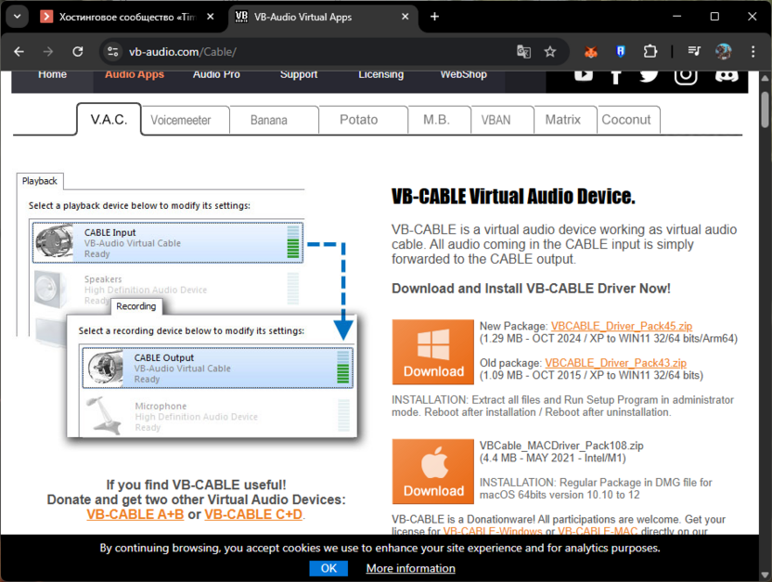Open the YouTube social icon
772x582 pixels.
pyautogui.click(x=584, y=75)
